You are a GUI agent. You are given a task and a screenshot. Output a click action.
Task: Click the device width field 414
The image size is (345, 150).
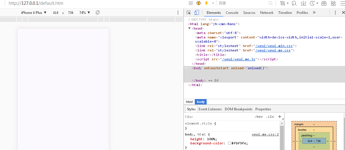tap(56, 13)
